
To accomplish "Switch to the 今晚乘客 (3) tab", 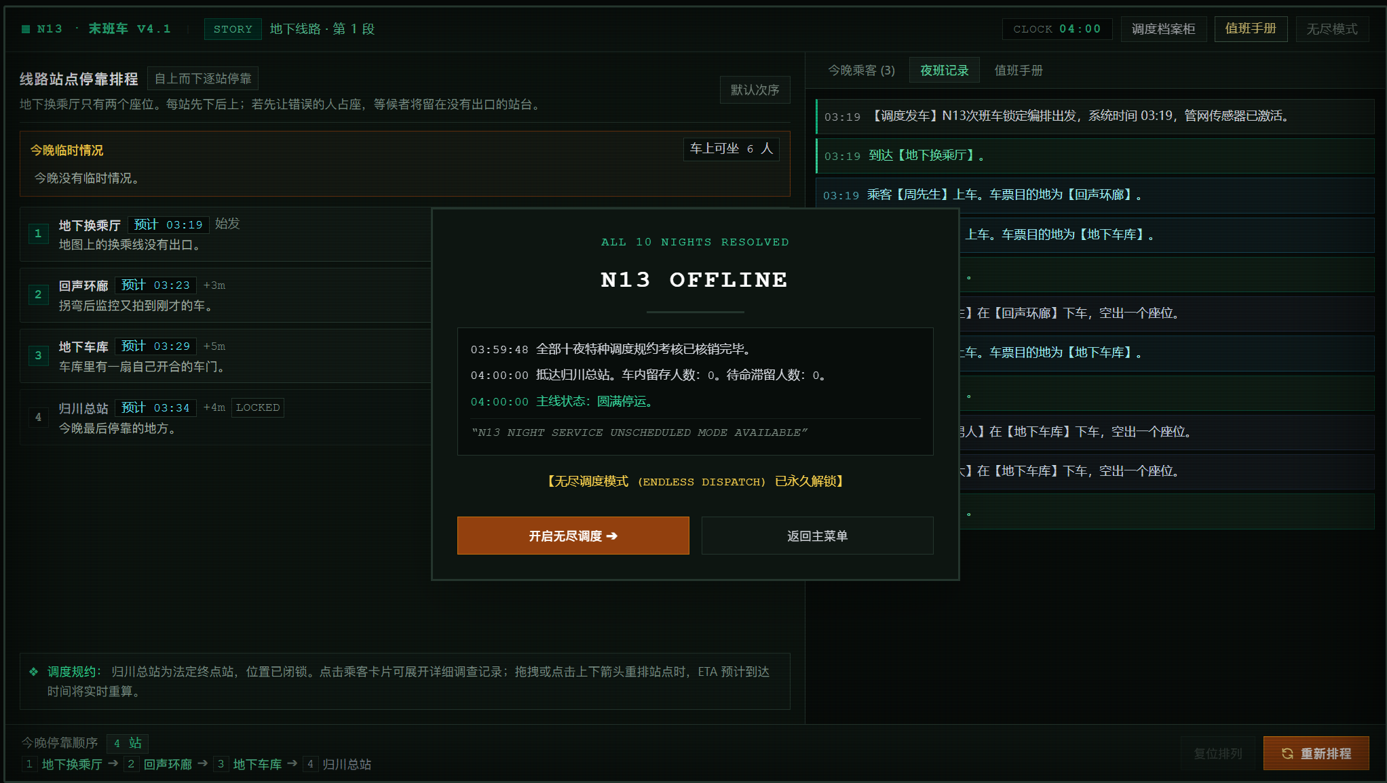I will click(861, 71).
